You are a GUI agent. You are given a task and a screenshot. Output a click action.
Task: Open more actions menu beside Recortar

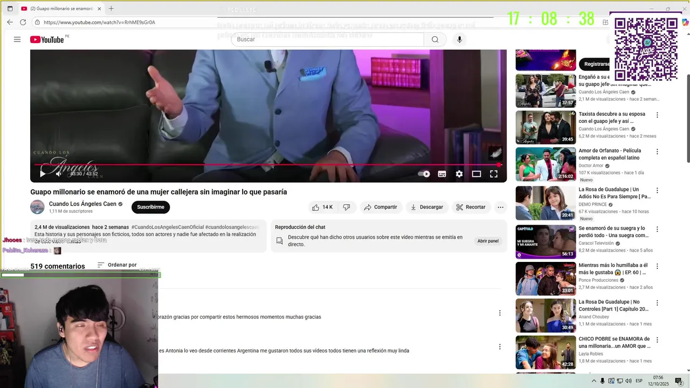point(500,207)
